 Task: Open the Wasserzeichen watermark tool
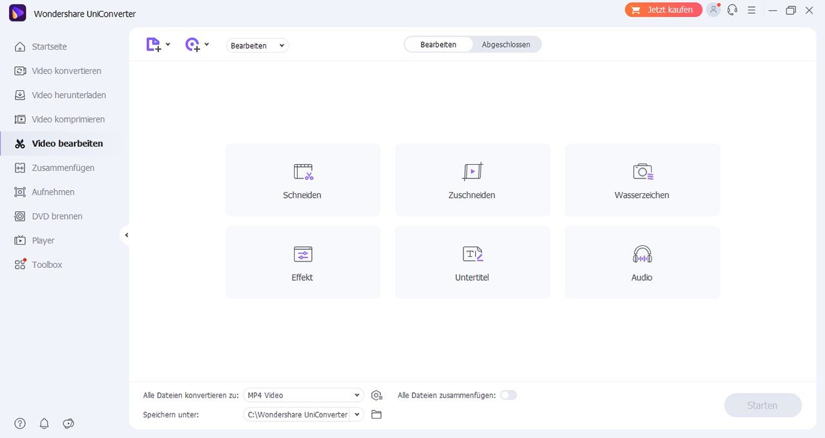(642, 180)
